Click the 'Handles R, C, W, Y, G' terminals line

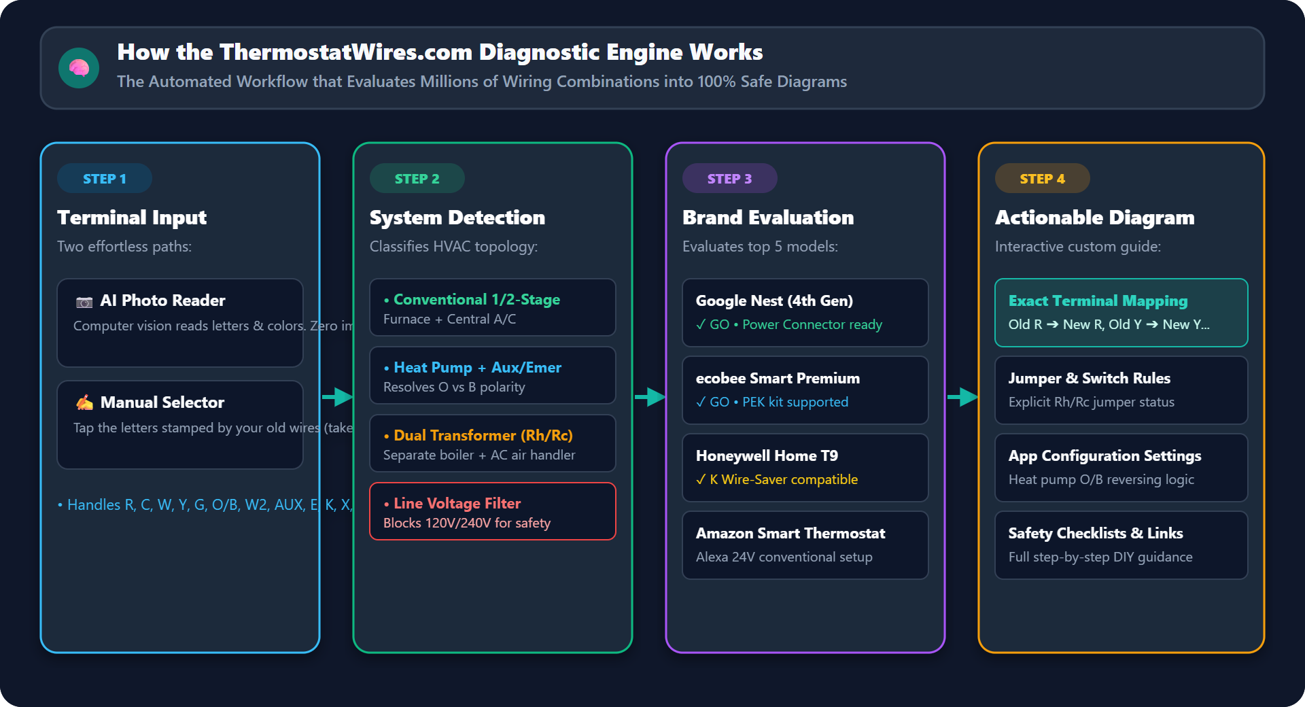[x=205, y=504]
